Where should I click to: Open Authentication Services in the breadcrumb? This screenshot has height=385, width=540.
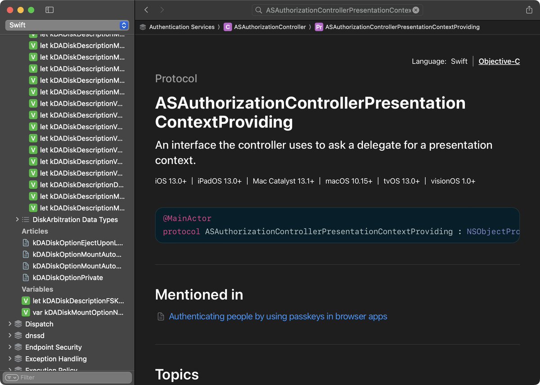(182, 27)
